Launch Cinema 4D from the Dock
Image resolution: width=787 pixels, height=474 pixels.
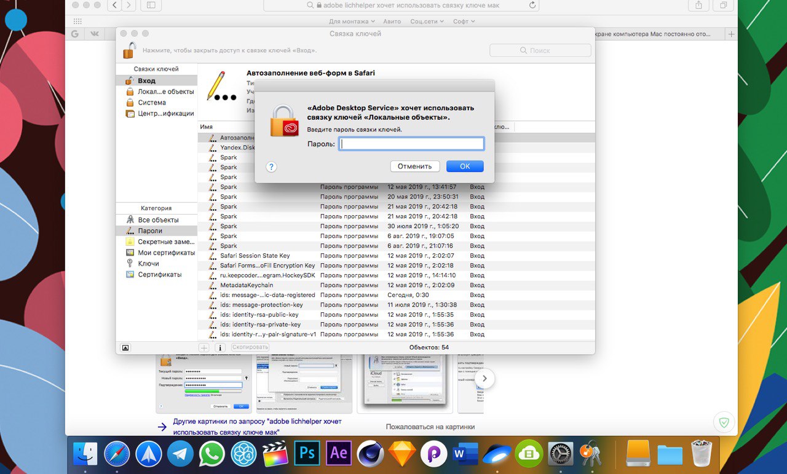click(371, 454)
